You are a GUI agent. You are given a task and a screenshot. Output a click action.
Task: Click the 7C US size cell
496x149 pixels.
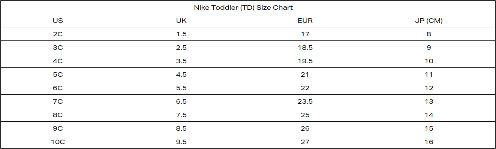(58, 101)
